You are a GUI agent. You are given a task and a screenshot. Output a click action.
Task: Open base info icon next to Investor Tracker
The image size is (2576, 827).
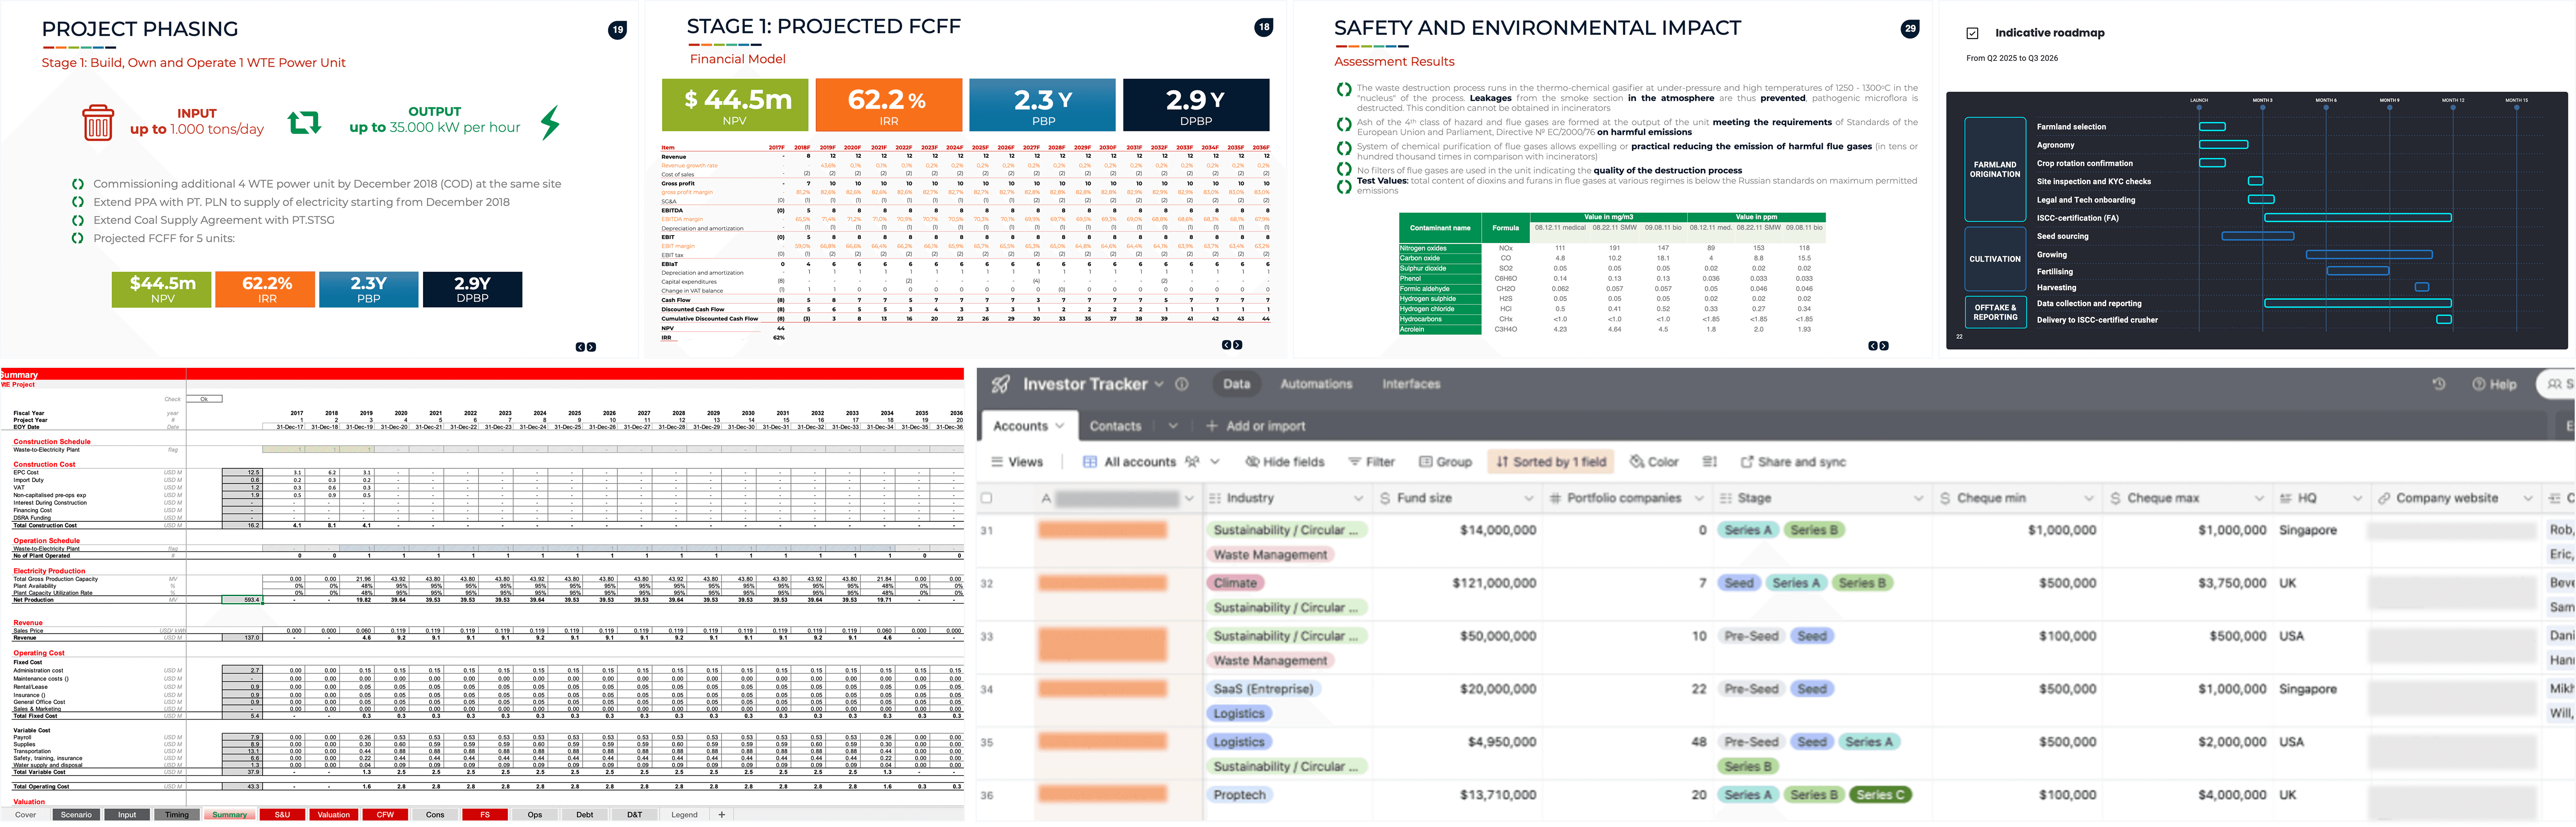point(1182,384)
